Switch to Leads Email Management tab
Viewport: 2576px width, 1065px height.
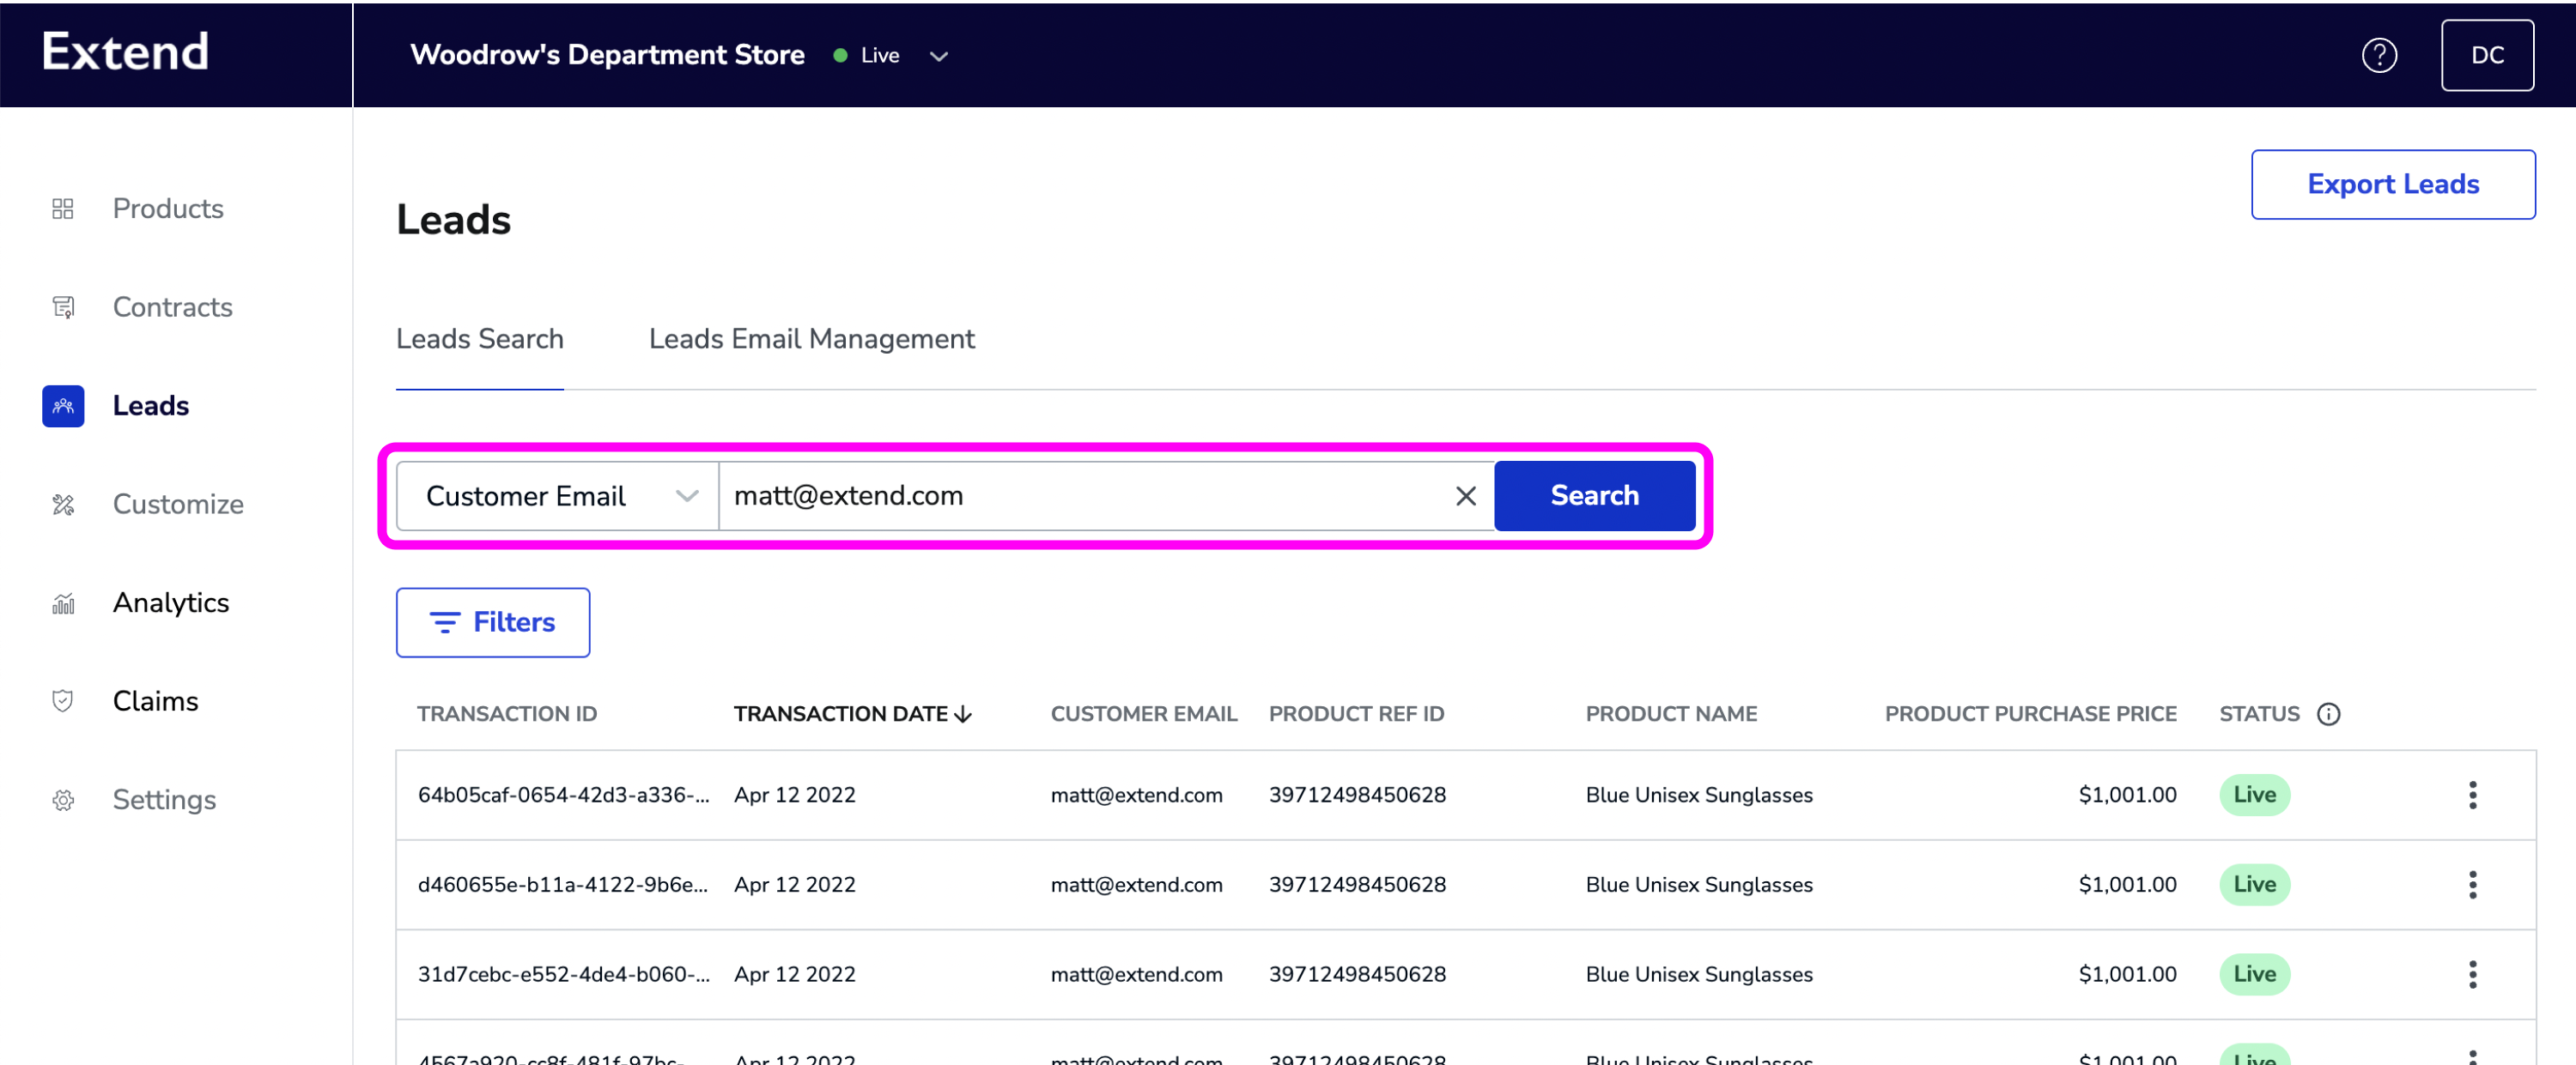[x=811, y=339]
